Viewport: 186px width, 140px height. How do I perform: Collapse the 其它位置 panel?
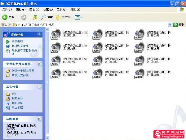pyautogui.click(x=39, y=86)
